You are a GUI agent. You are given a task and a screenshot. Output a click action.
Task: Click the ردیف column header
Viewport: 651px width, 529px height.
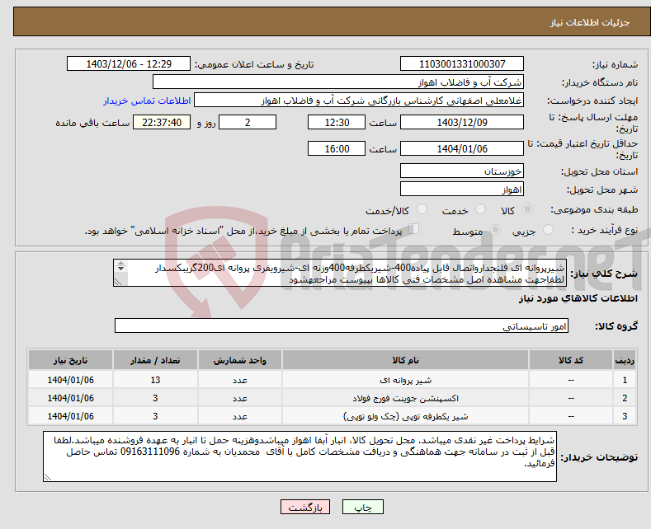click(625, 360)
